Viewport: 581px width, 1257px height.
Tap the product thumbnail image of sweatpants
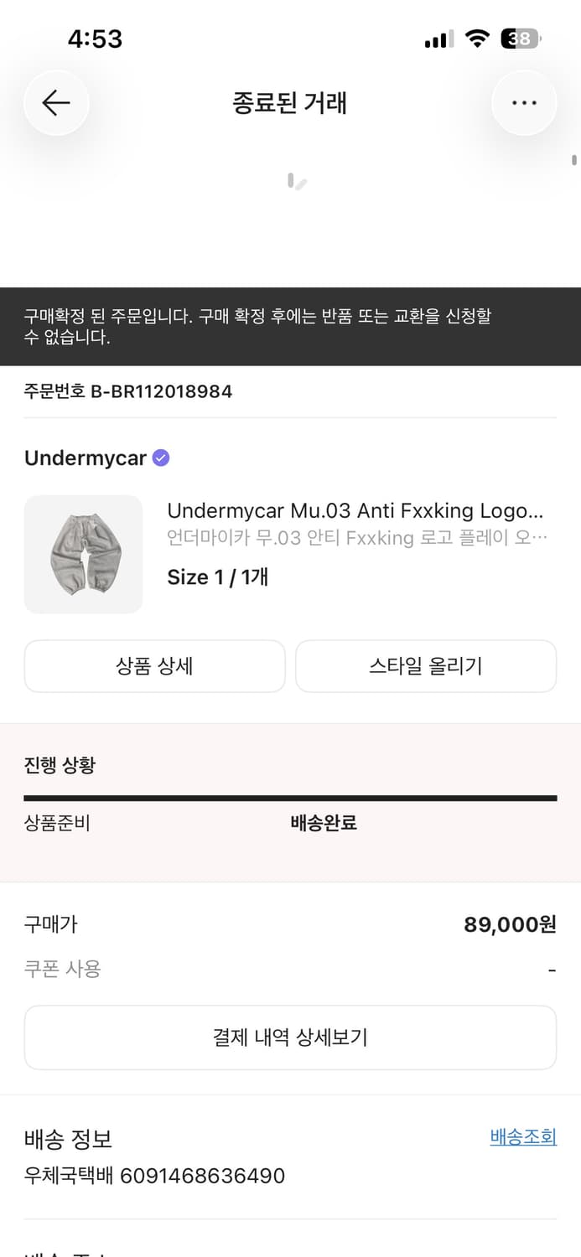click(x=83, y=553)
